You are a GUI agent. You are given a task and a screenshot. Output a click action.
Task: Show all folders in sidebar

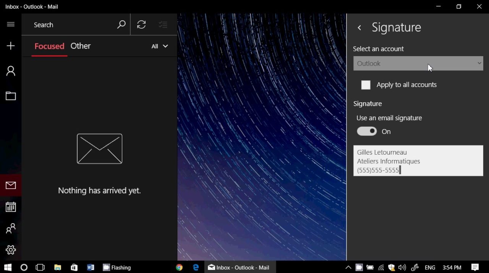(11, 96)
